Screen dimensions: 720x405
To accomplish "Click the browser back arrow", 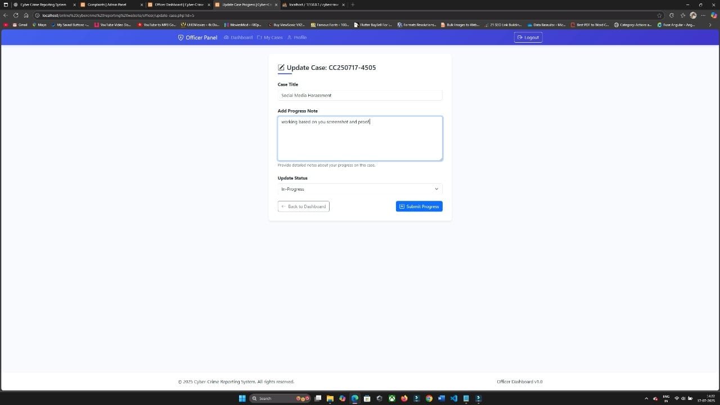I will (x=6, y=15).
